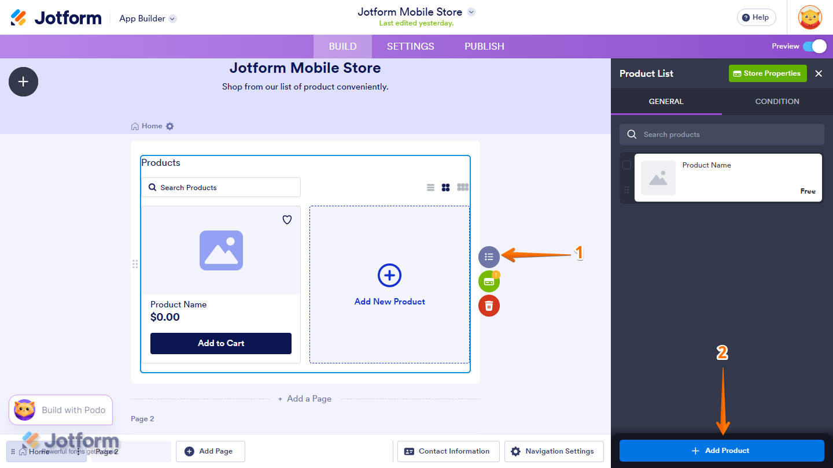Favorite the product using the heart icon
Viewport: 833px width, 468px height.
point(286,220)
